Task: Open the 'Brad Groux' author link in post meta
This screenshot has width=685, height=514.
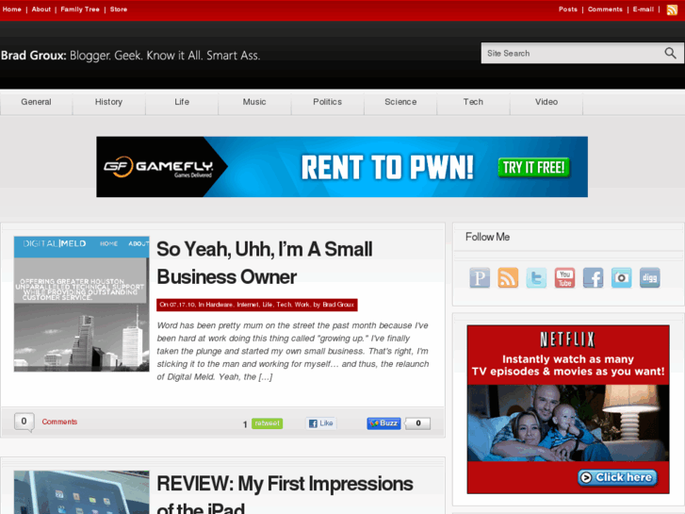Action: coord(338,305)
